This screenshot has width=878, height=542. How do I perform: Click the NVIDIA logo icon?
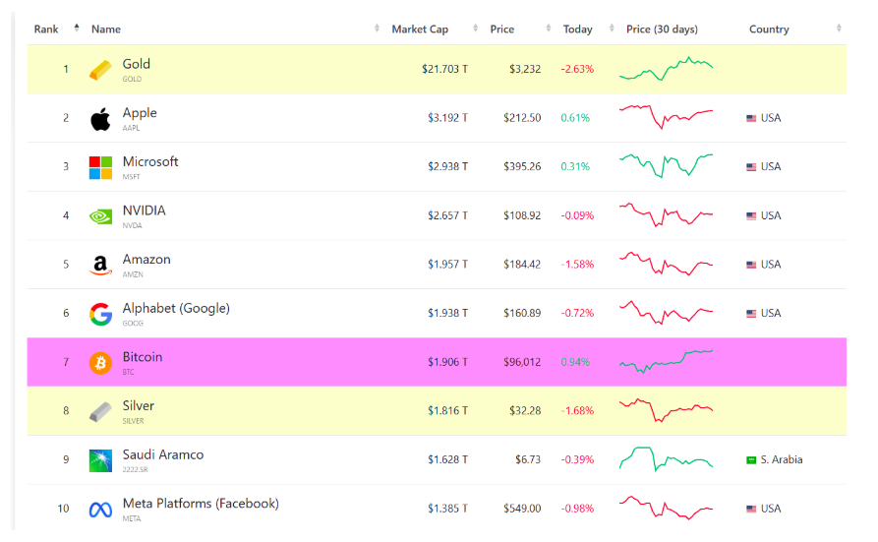click(x=100, y=216)
